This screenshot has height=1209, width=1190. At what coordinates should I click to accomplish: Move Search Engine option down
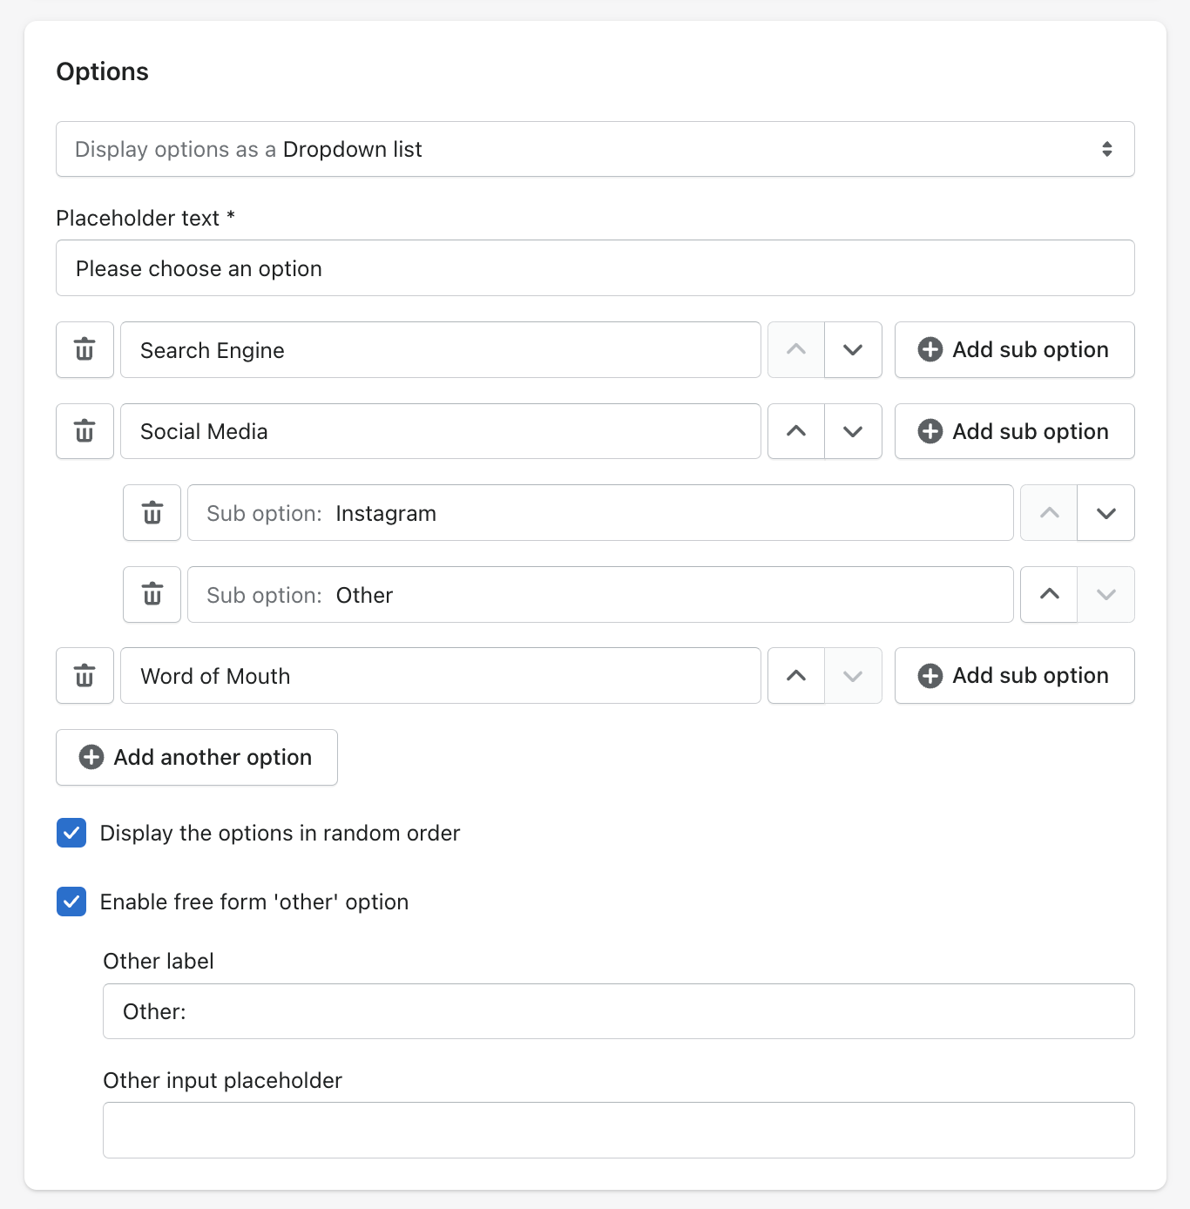853,349
